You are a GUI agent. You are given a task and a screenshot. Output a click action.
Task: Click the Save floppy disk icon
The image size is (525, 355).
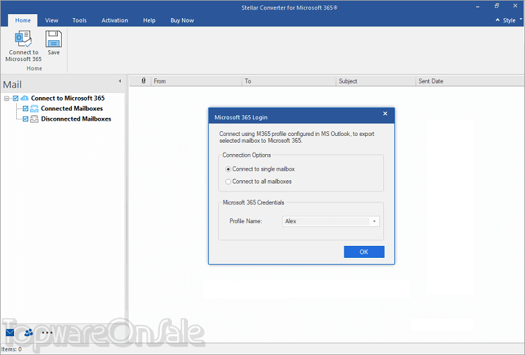(x=54, y=39)
